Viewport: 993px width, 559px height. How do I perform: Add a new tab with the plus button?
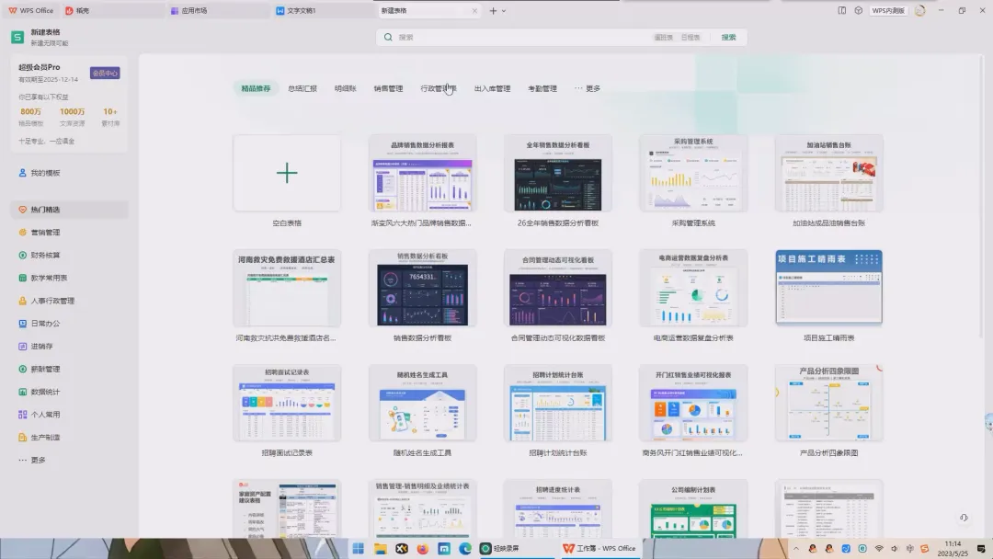point(493,11)
